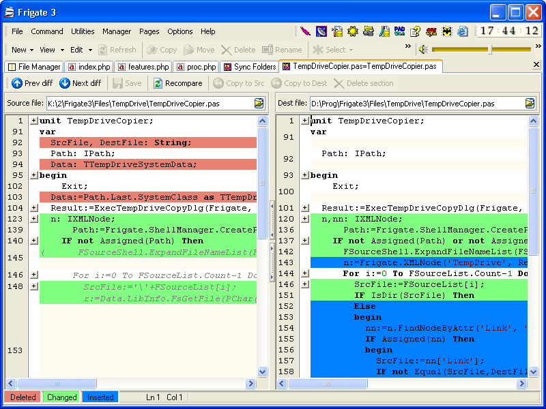Open the satellite dish icon tool
The image size is (546, 409).
321,31
